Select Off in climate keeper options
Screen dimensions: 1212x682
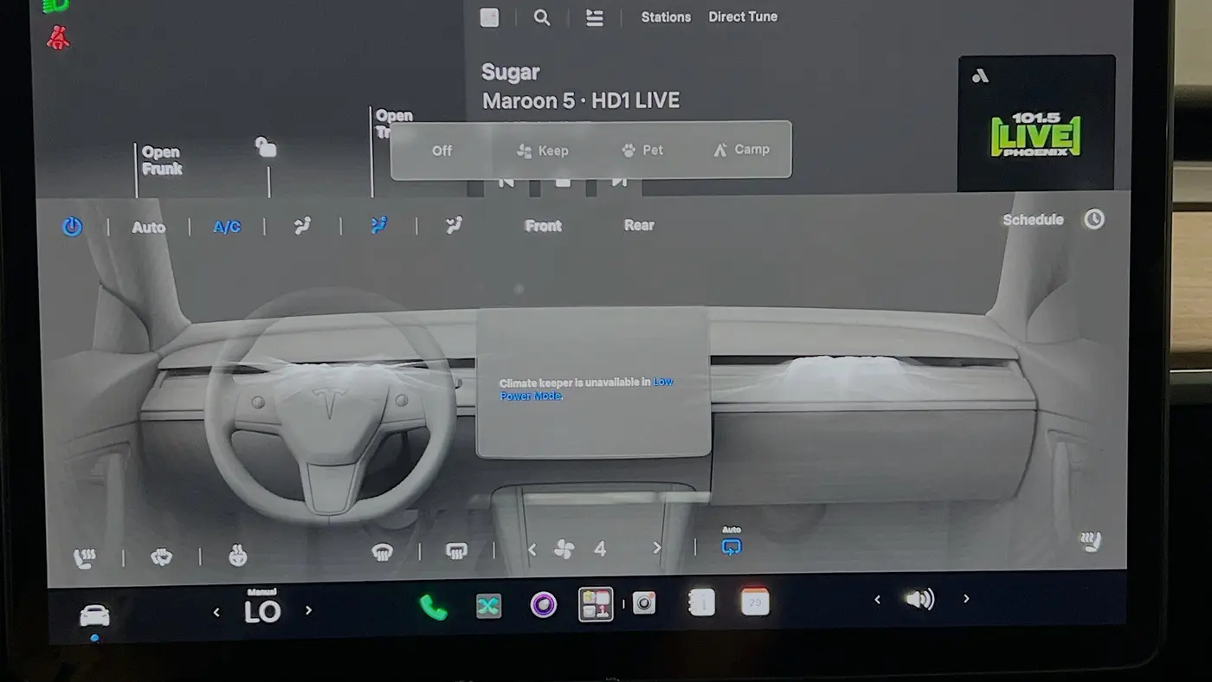point(442,151)
